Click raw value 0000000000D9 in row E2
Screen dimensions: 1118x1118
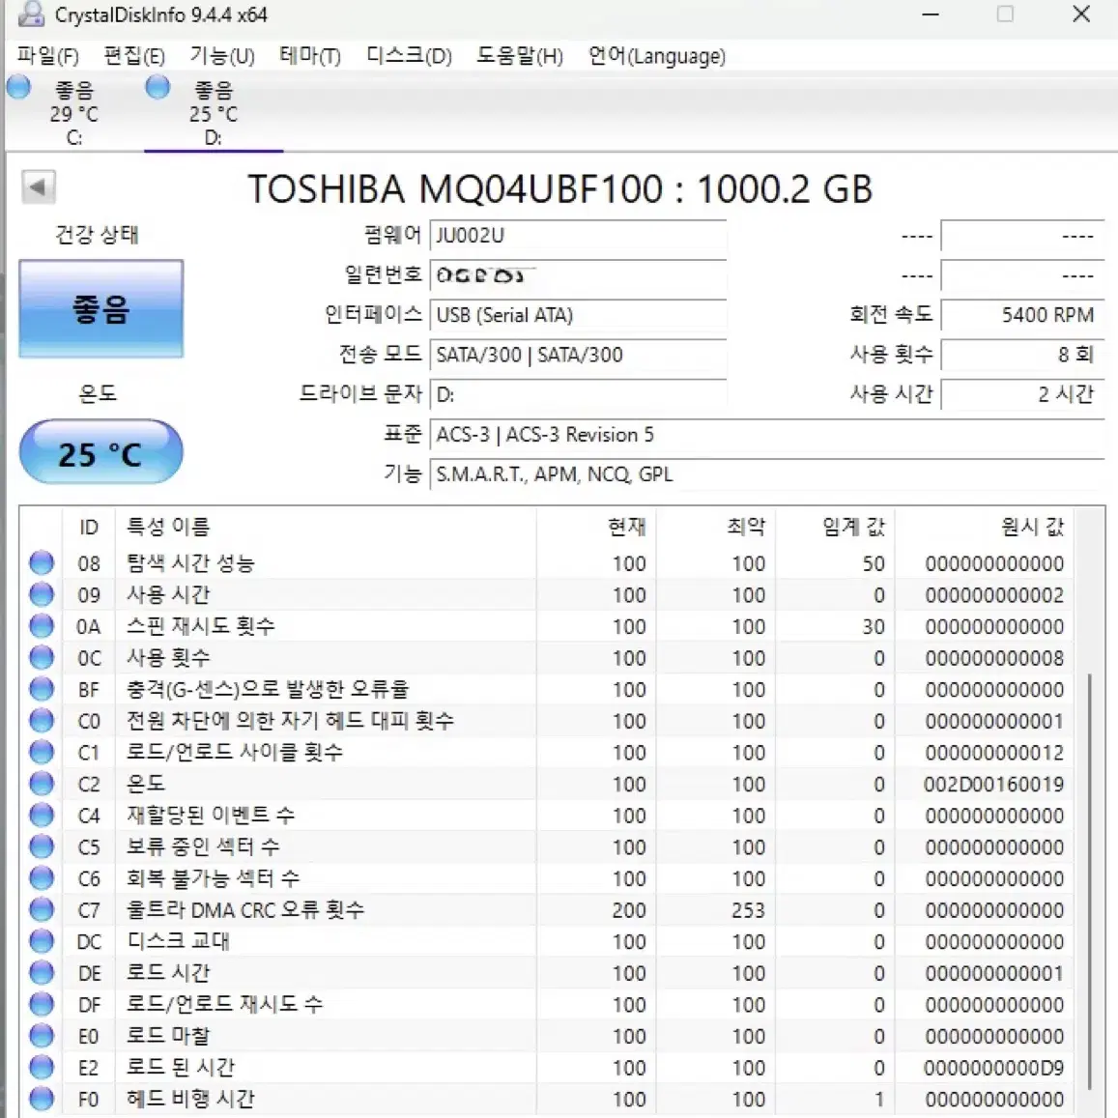point(994,1068)
